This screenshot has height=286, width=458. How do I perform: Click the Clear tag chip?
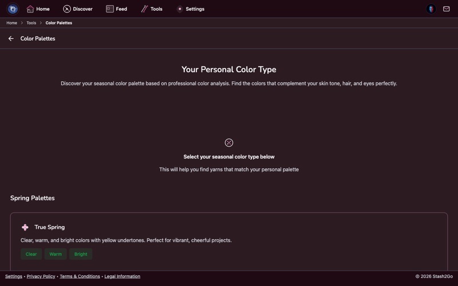[31, 254]
